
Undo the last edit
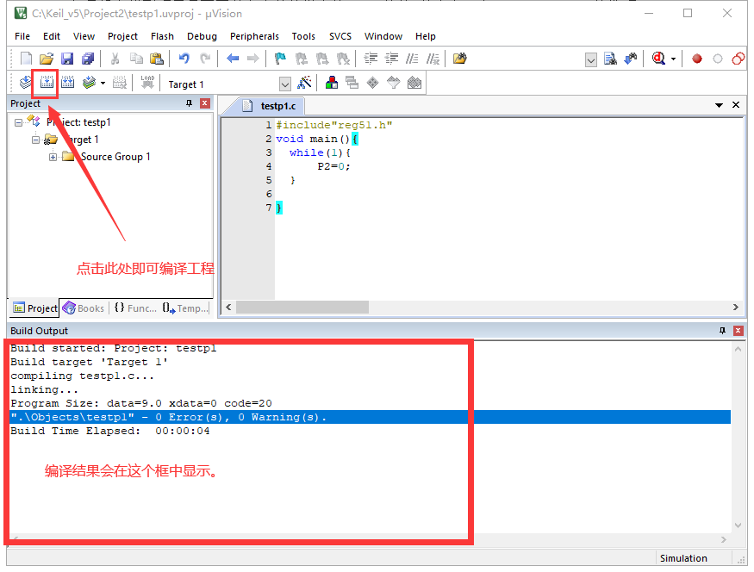(184, 59)
